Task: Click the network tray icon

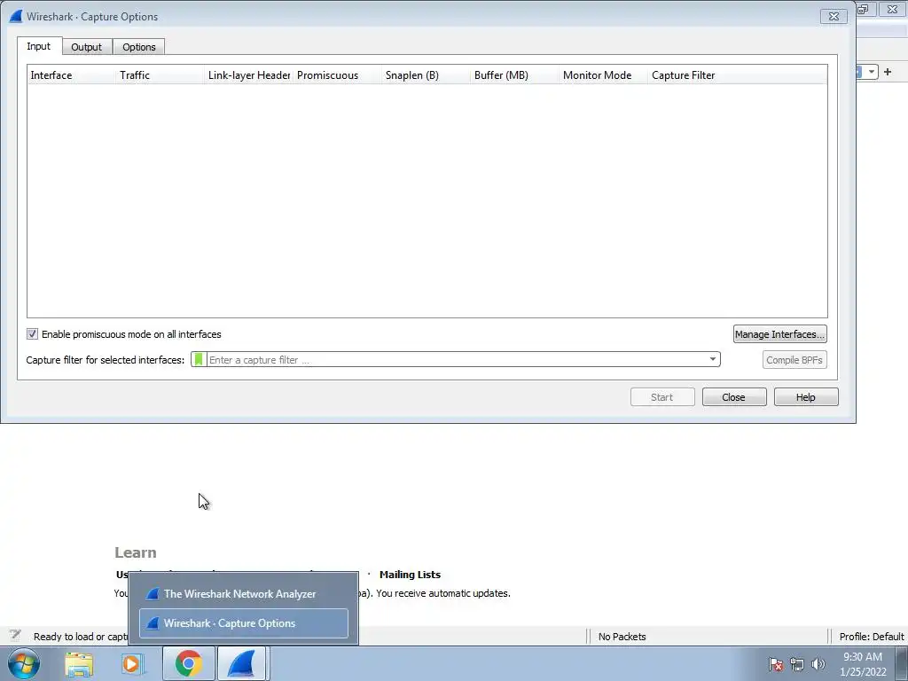Action: pos(797,664)
